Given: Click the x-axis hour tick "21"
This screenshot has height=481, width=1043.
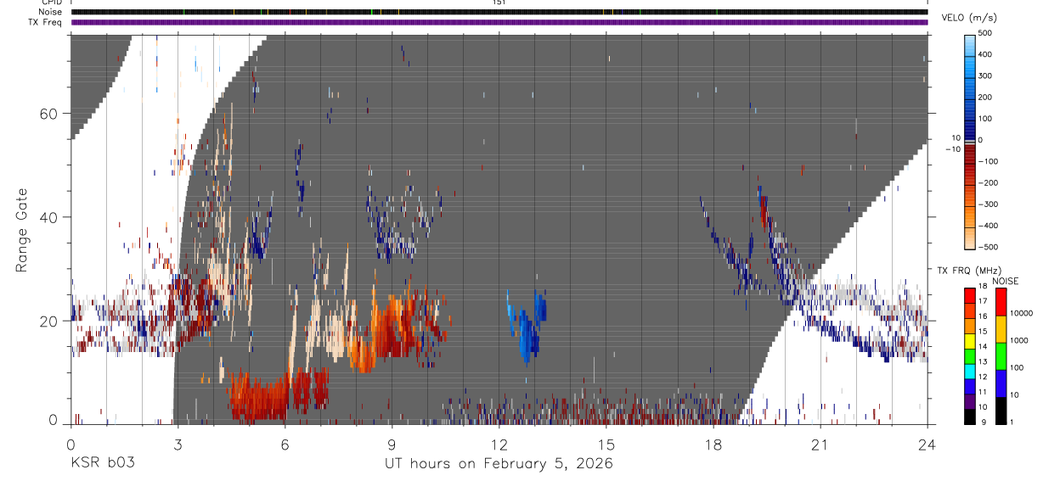Looking at the screenshot, I should click(x=820, y=444).
